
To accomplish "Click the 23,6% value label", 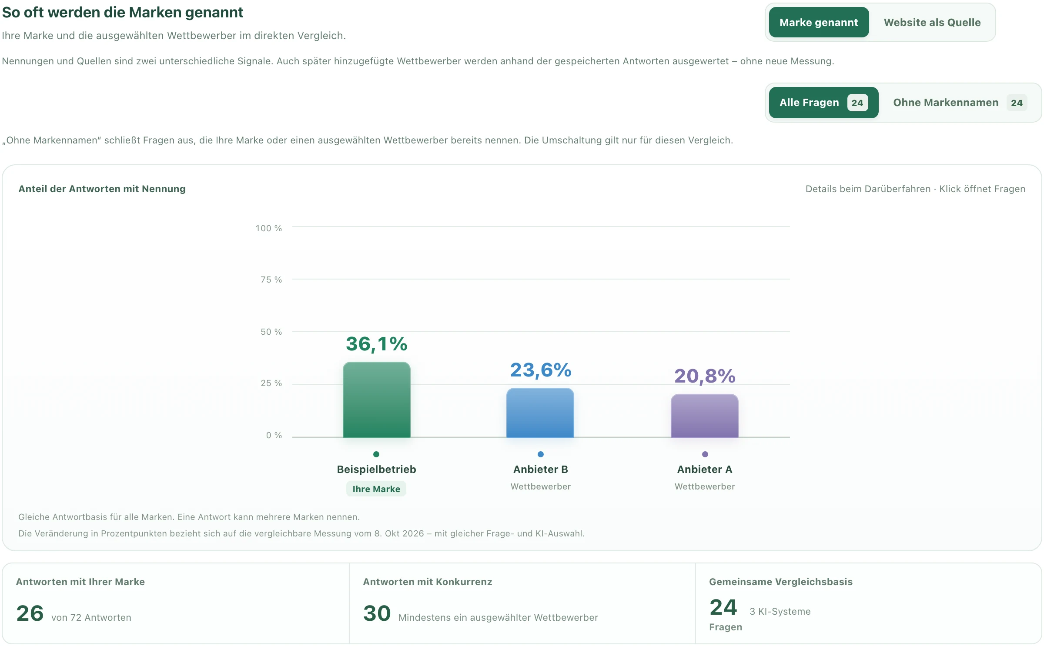I will click(x=540, y=370).
